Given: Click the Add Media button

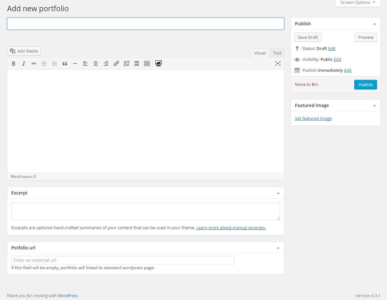Looking at the screenshot, I should tap(24, 51).
